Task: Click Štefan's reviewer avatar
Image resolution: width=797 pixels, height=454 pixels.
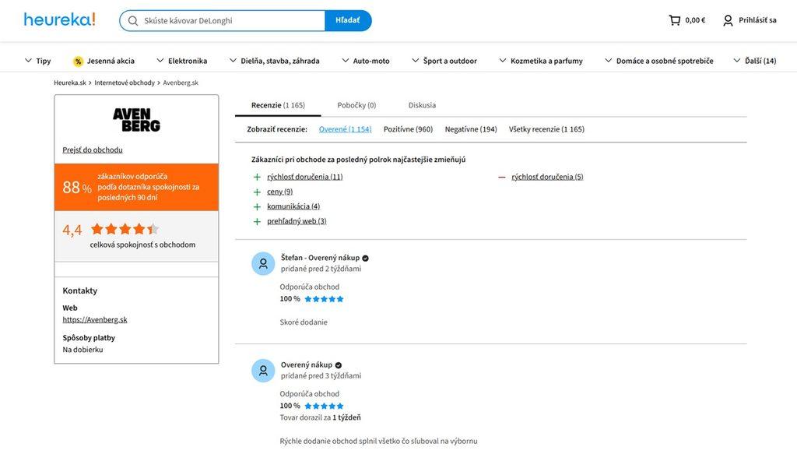Action: click(263, 263)
